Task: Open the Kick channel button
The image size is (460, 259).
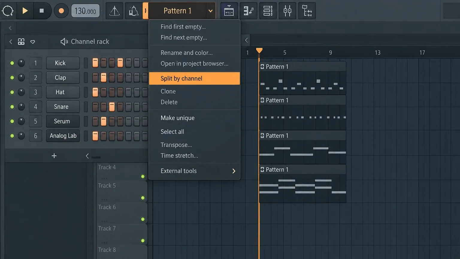Action: [63, 63]
